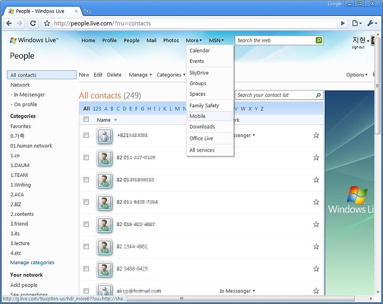This screenshot has width=383, height=304.
Task: Select All contacts in sidebar
Action: coord(42,75)
